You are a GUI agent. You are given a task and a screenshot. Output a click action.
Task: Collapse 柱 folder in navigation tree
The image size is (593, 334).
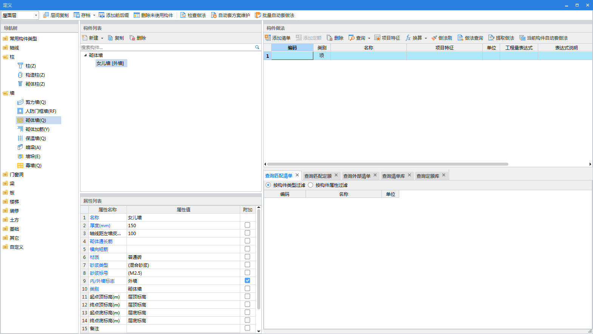[x=5, y=57]
